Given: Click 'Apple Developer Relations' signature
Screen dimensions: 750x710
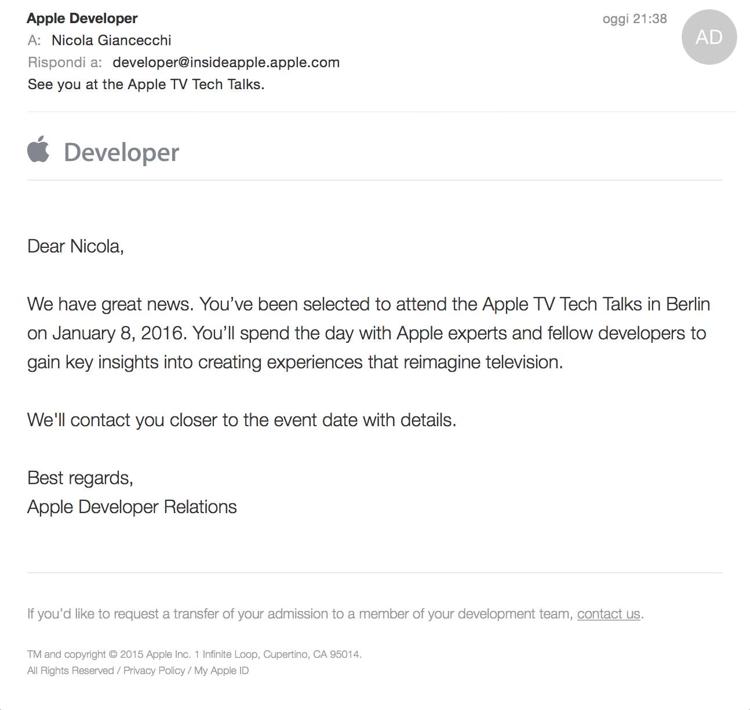Looking at the screenshot, I should tap(132, 507).
